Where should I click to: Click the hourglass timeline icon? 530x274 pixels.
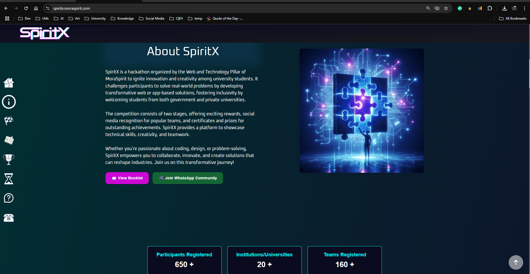tap(9, 179)
